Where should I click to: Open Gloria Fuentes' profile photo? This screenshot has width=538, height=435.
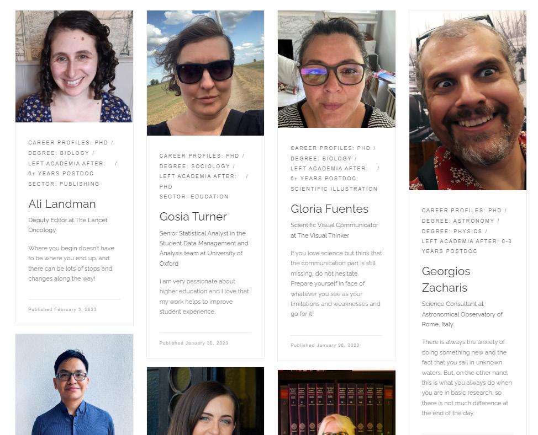coord(336,69)
